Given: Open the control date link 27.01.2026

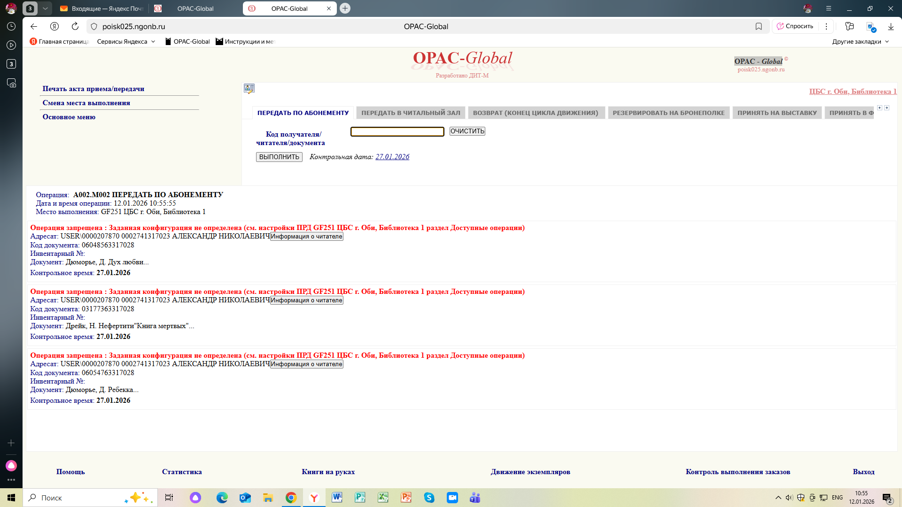Looking at the screenshot, I should (x=392, y=157).
